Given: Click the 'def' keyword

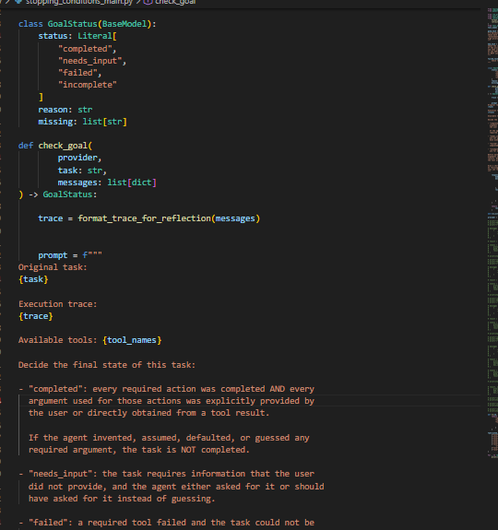Looking at the screenshot, I should pyautogui.click(x=26, y=146).
